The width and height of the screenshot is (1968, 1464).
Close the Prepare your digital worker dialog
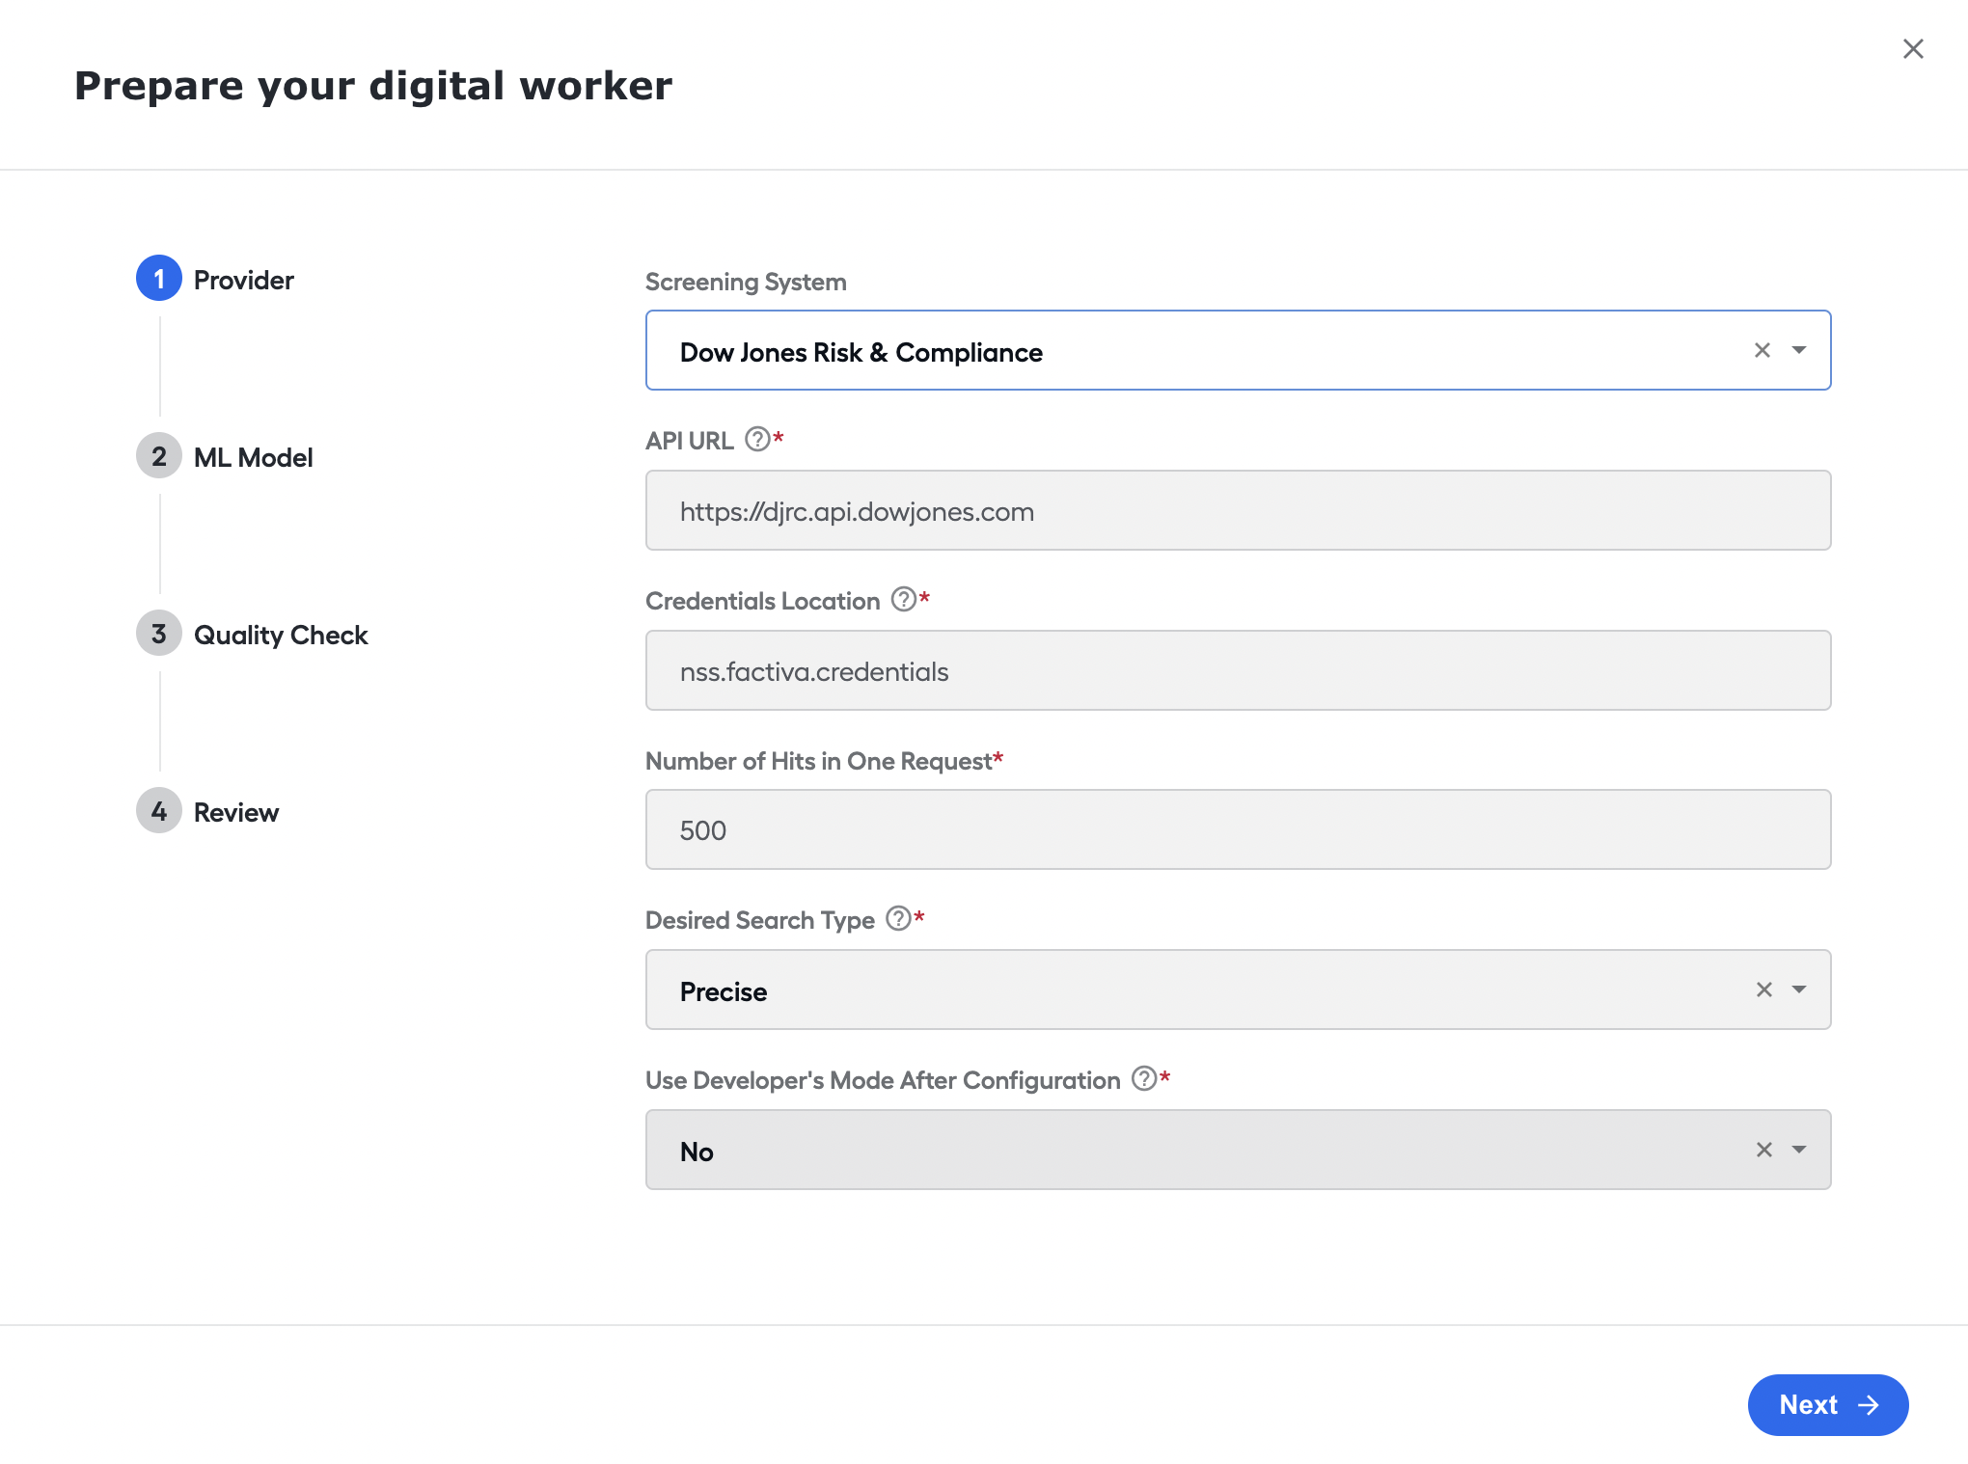coord(1913,49)
